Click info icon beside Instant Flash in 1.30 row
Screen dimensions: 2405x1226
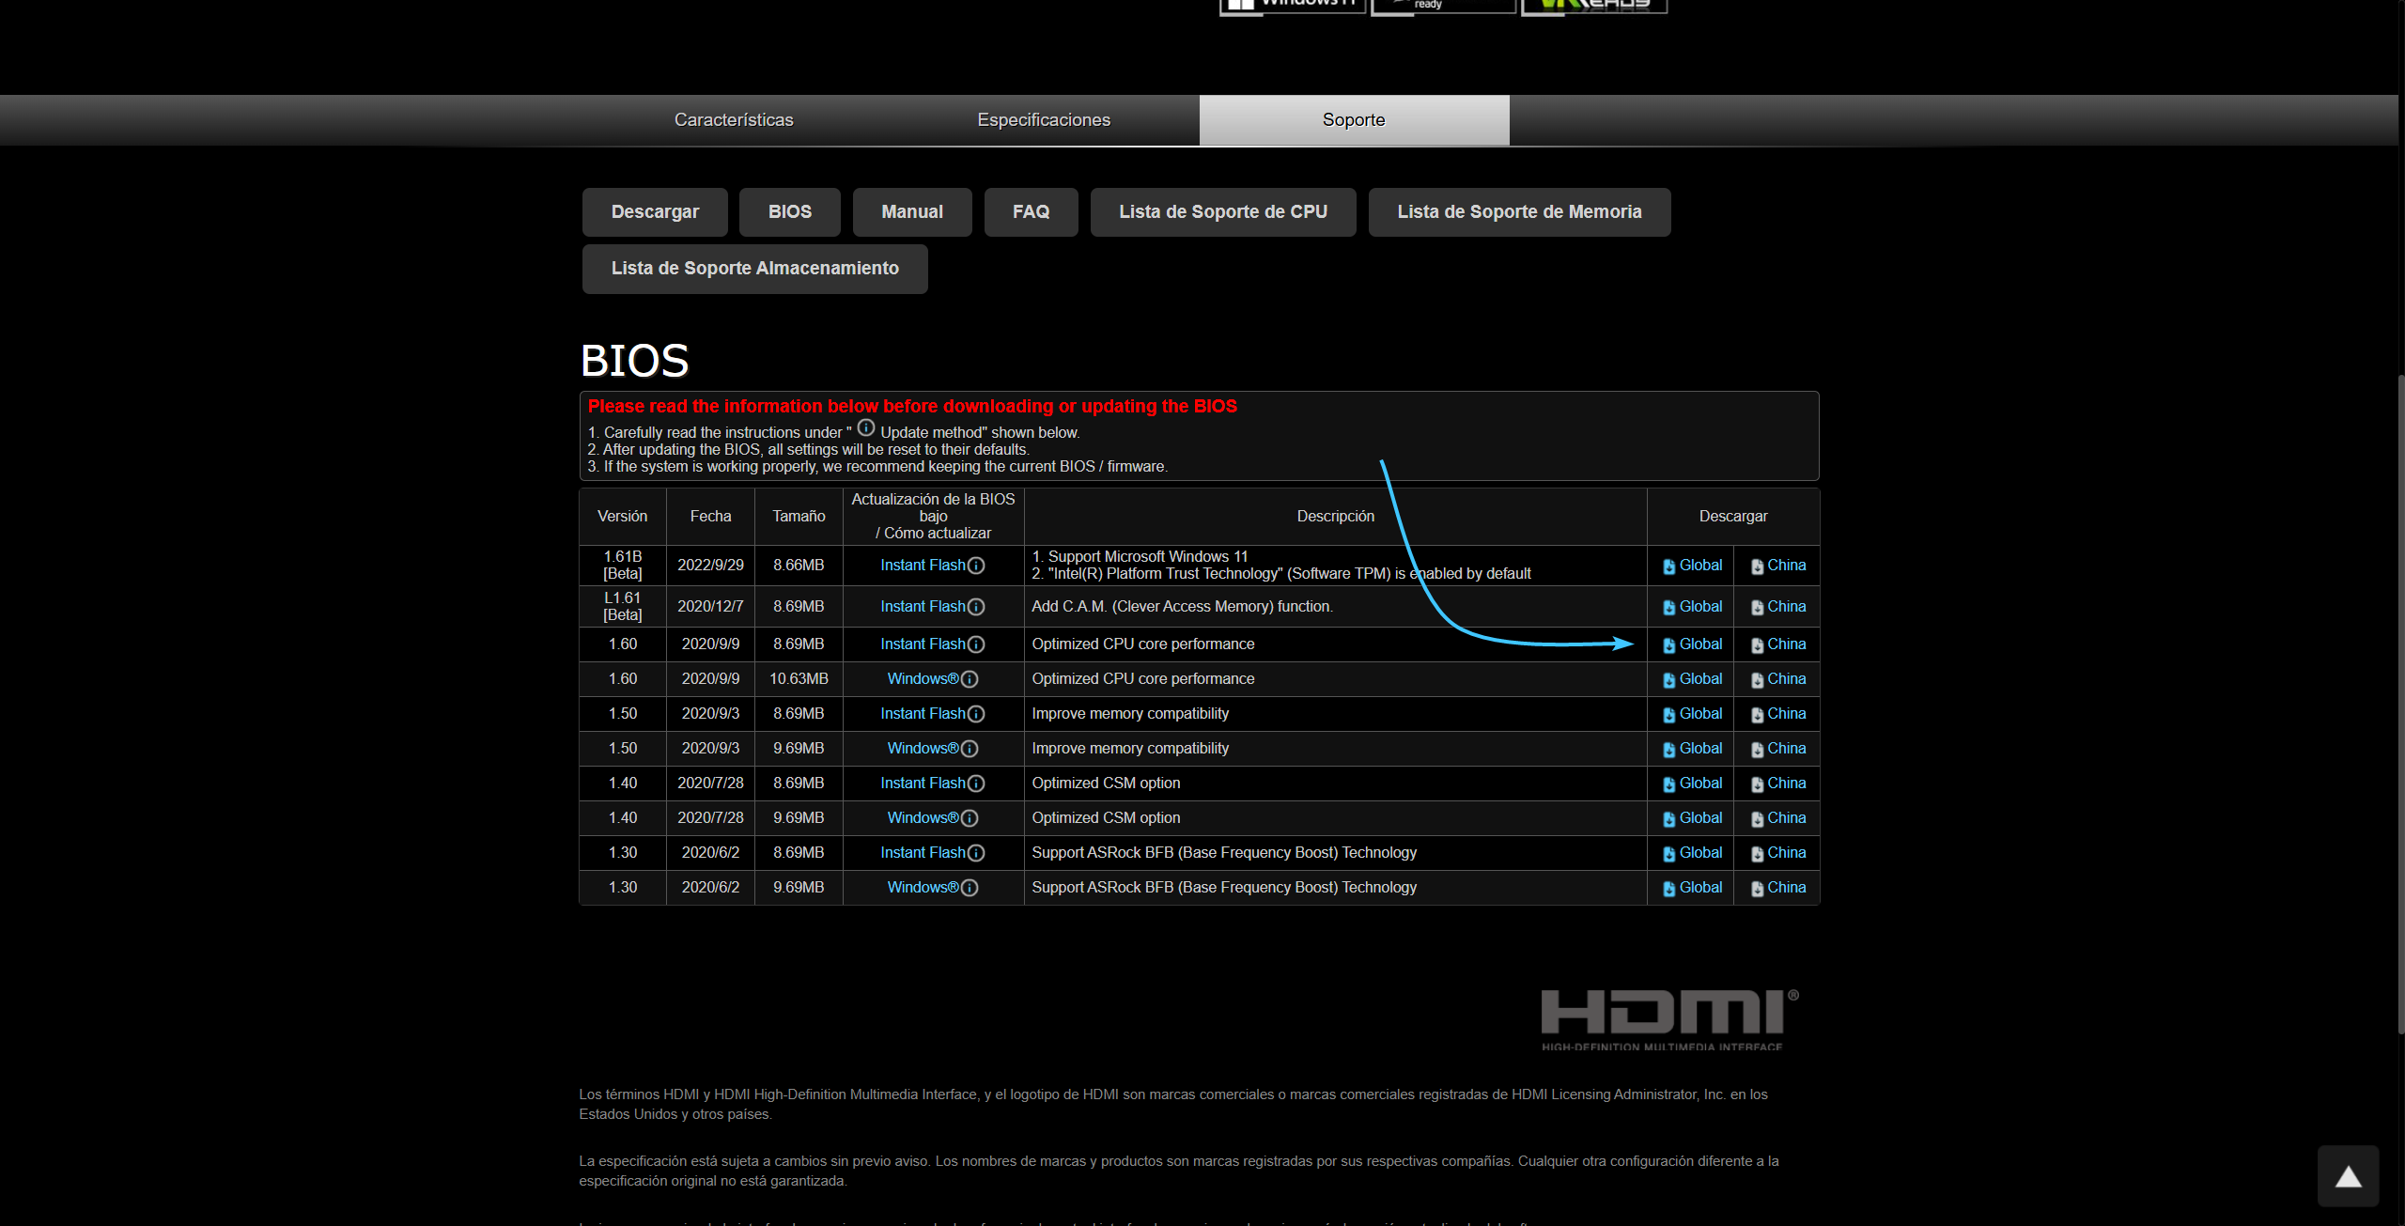[x=976, y=853]
